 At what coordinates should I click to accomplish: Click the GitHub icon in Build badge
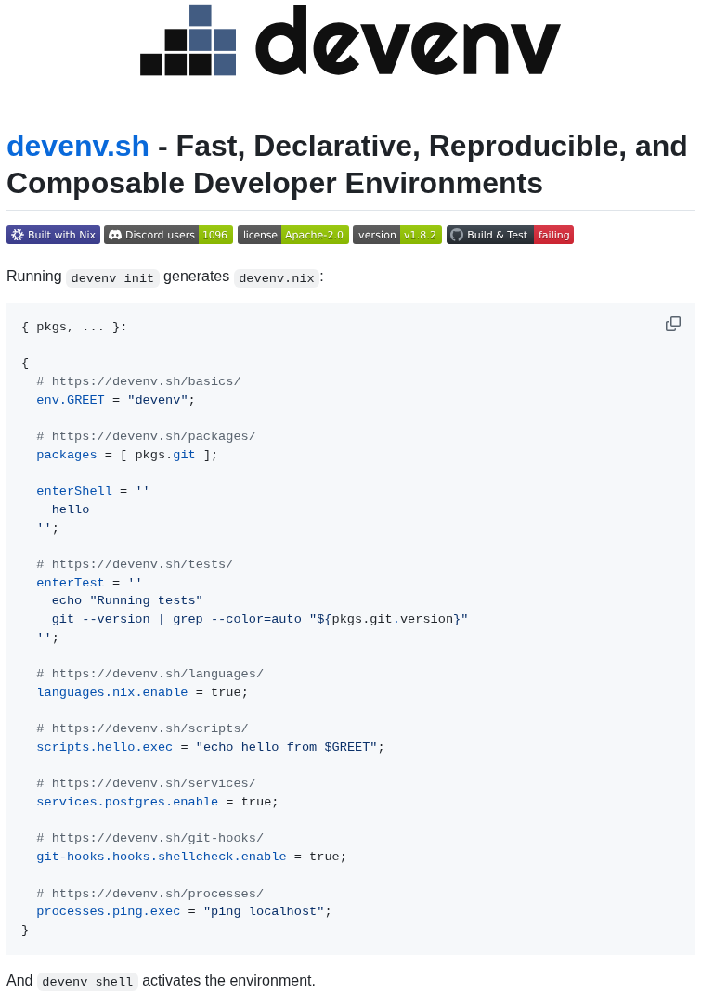pyautogui.click(x=457, y=235)
